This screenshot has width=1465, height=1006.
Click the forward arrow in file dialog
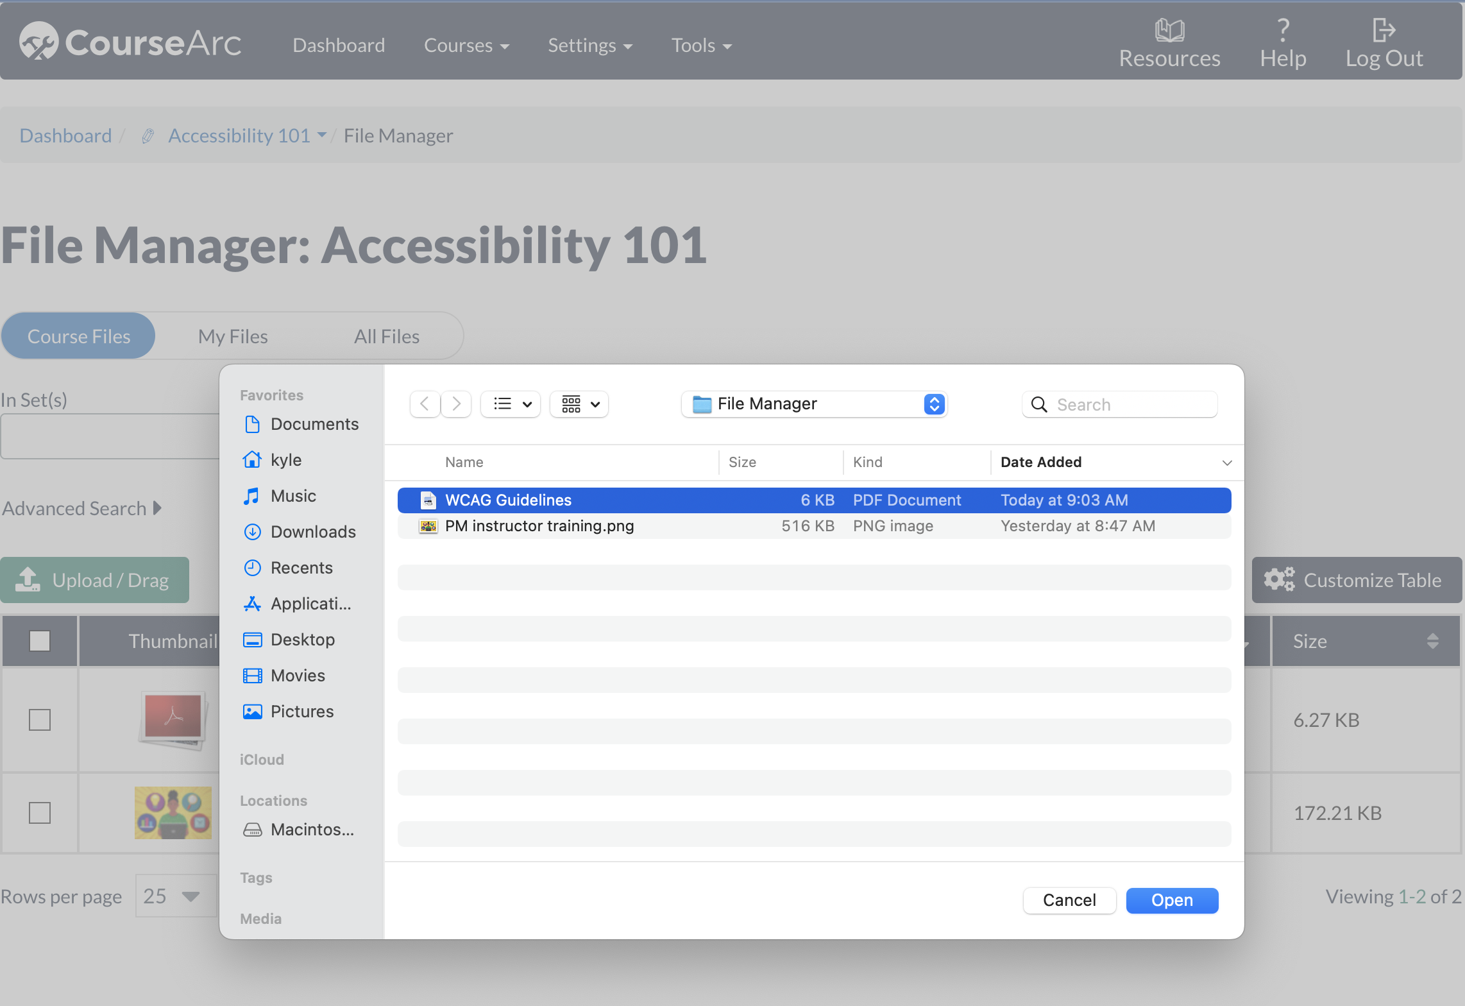coord(456,404)
